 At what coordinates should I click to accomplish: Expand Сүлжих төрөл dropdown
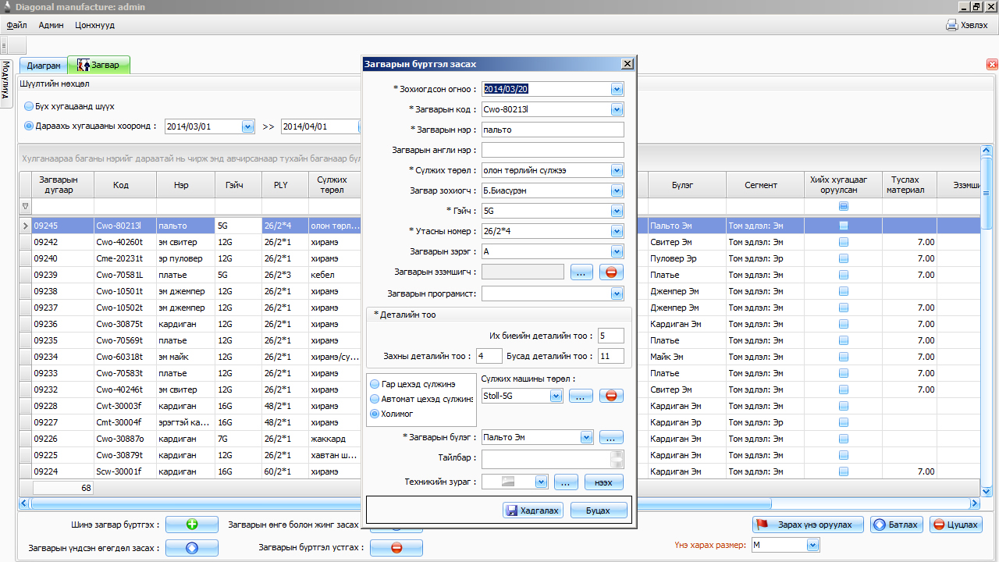coord(617,170)
